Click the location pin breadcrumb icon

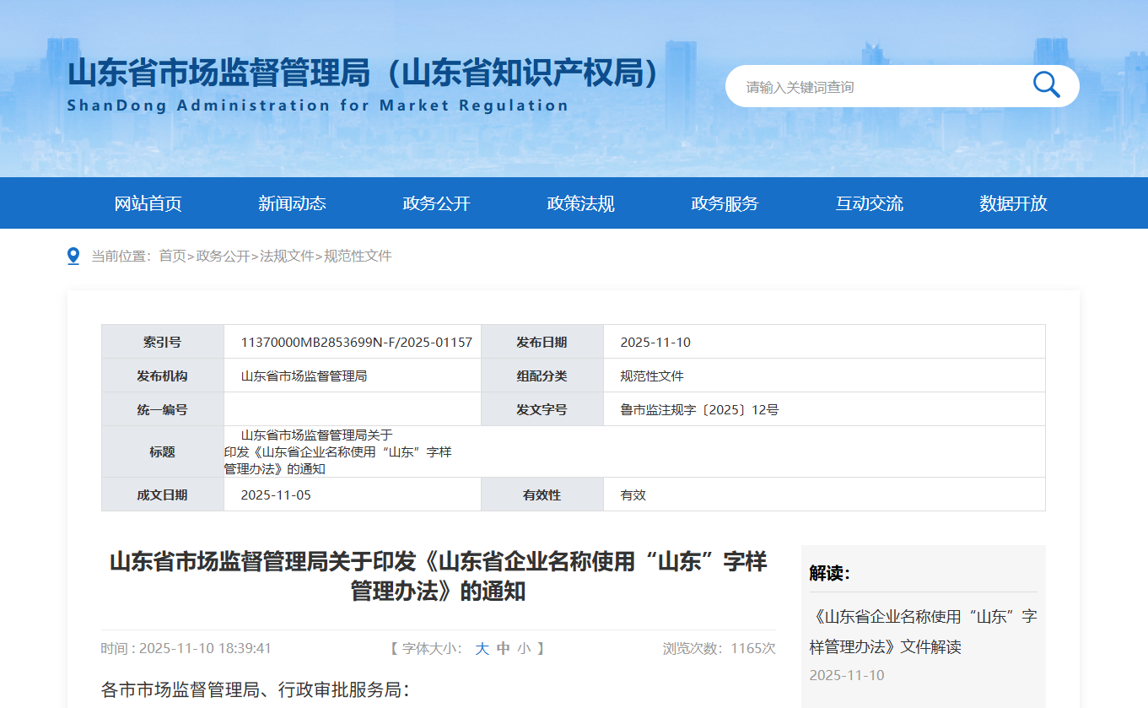coord(73,256)
